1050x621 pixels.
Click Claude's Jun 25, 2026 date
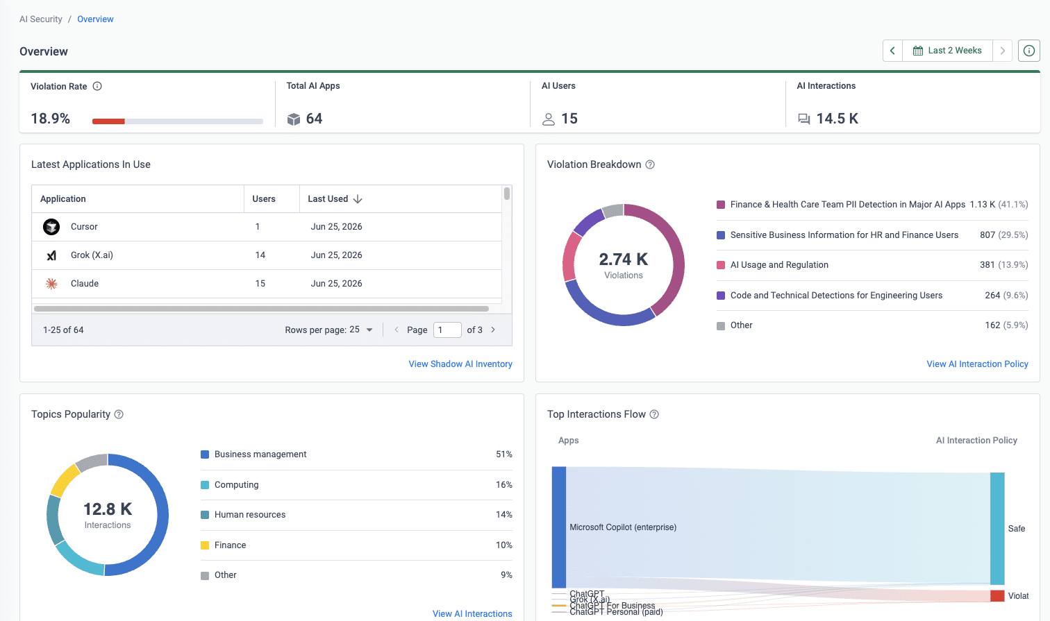click(337, 284)
